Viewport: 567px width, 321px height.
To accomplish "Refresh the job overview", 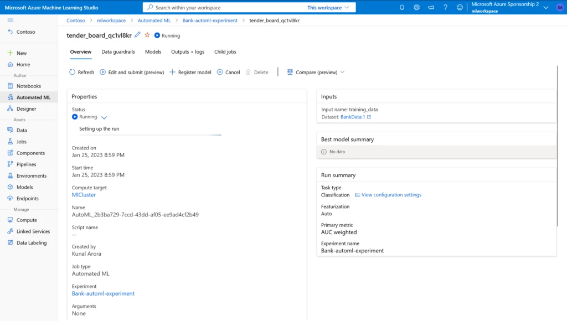I will [81, 72].
